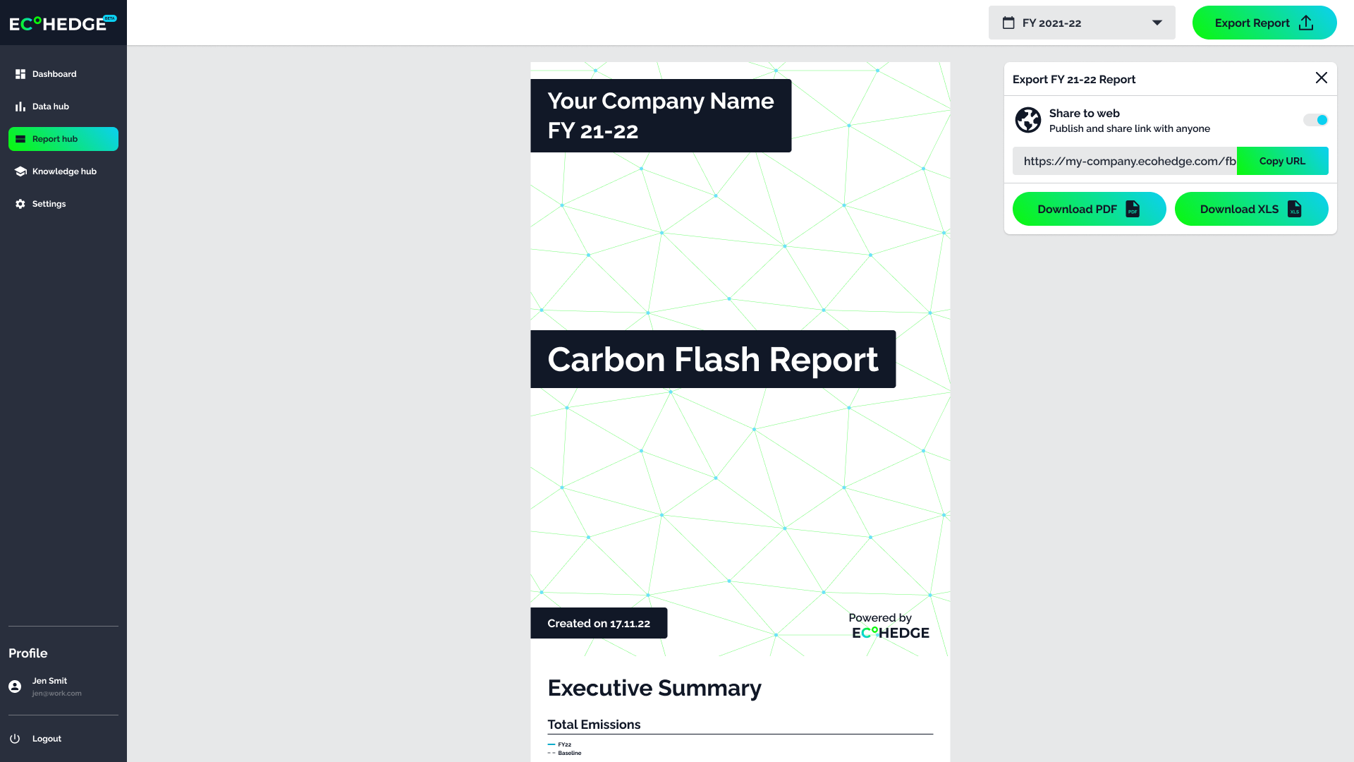The height and width of the screenshot is (762, 1354).
Task: Download the report as XLS
Action: [x=1252, y=209]
